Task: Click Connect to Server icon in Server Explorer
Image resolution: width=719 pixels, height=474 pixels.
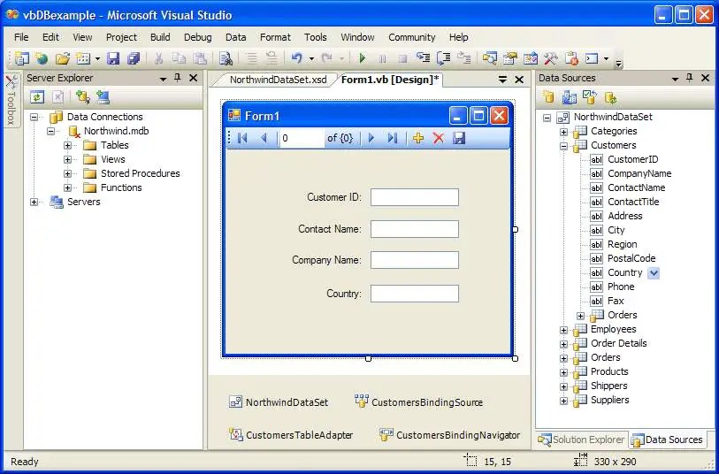Action: (103, 96)
